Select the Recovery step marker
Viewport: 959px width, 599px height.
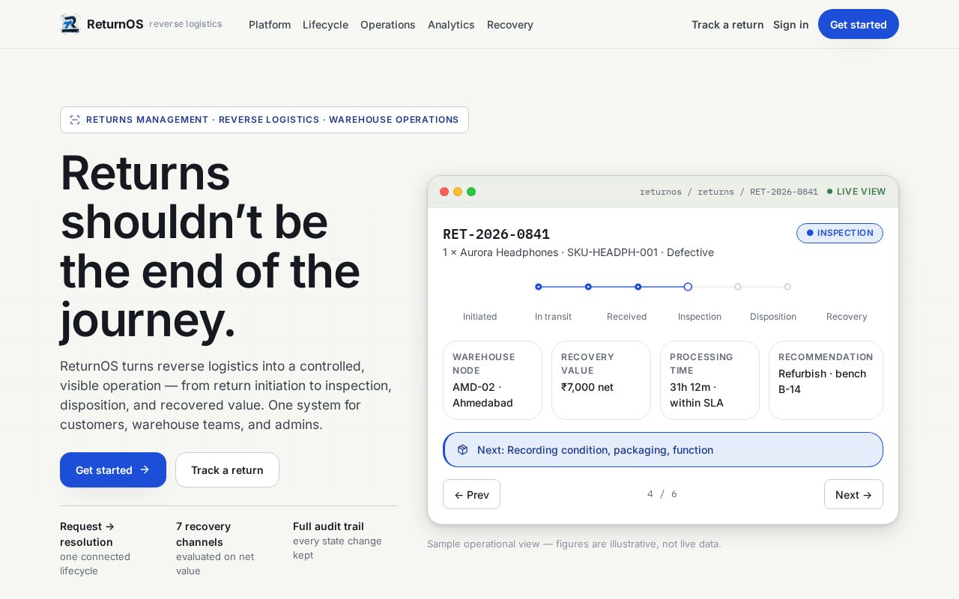click(787, 287)
